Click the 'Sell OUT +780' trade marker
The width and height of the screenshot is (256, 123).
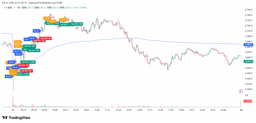coord(76,24)
